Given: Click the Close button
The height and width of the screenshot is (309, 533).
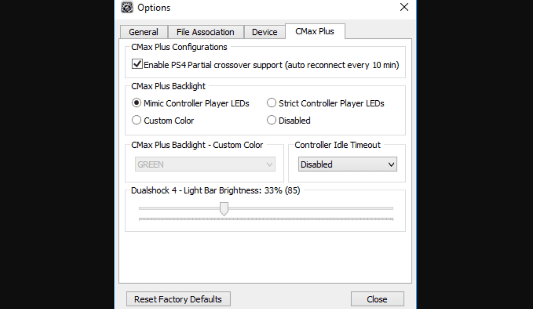Looking at the screenshot, I should [377, 299].
